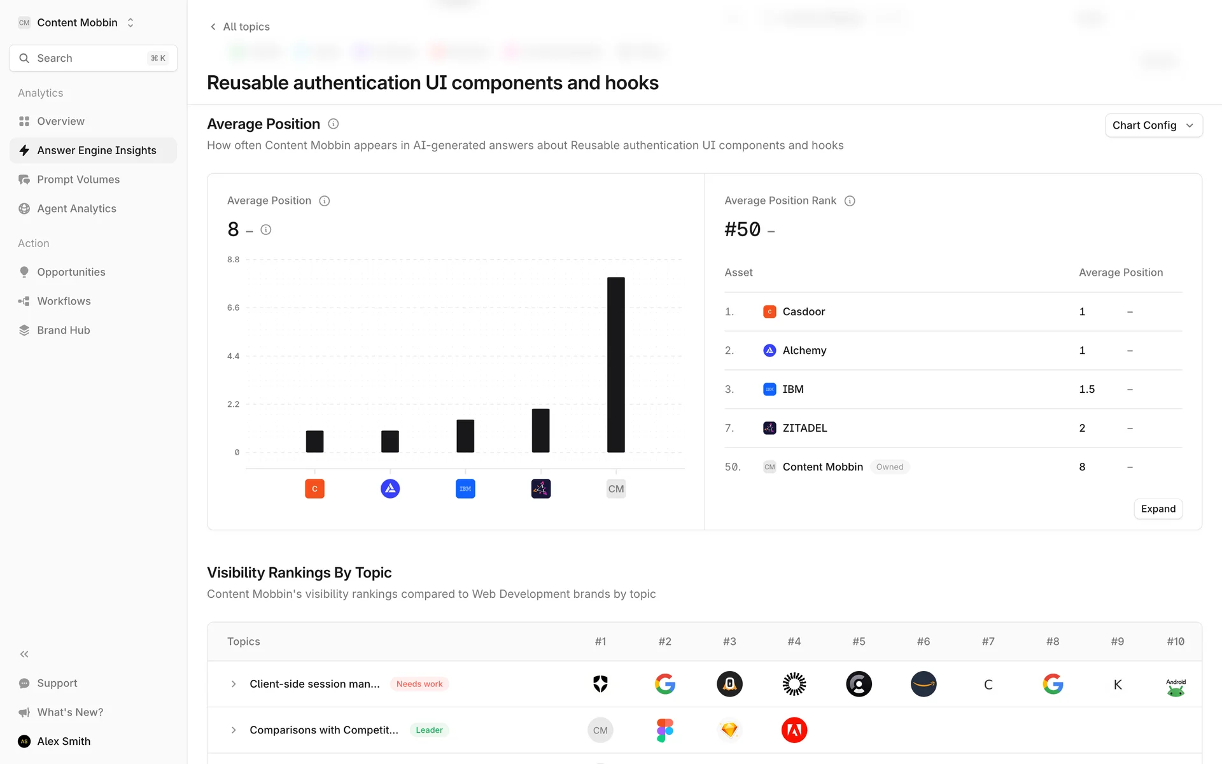Click the Expand button under rankings table
This screenshot has width=1222, height=764.
pos(1158,509)
